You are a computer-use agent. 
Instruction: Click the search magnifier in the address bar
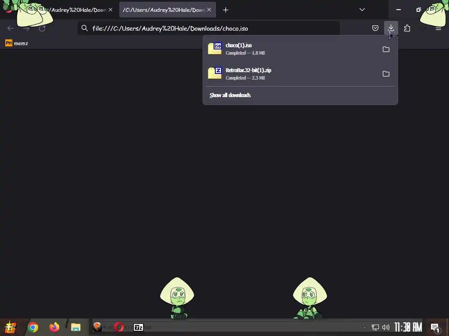(85, 28)
